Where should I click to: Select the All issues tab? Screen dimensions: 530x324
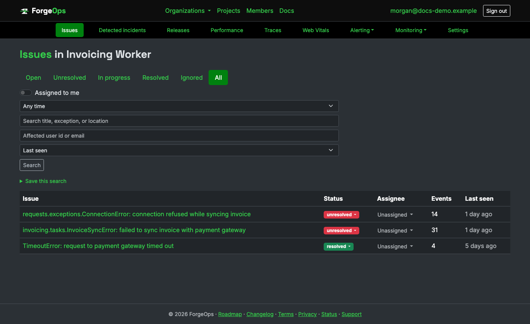pos(218,78)
